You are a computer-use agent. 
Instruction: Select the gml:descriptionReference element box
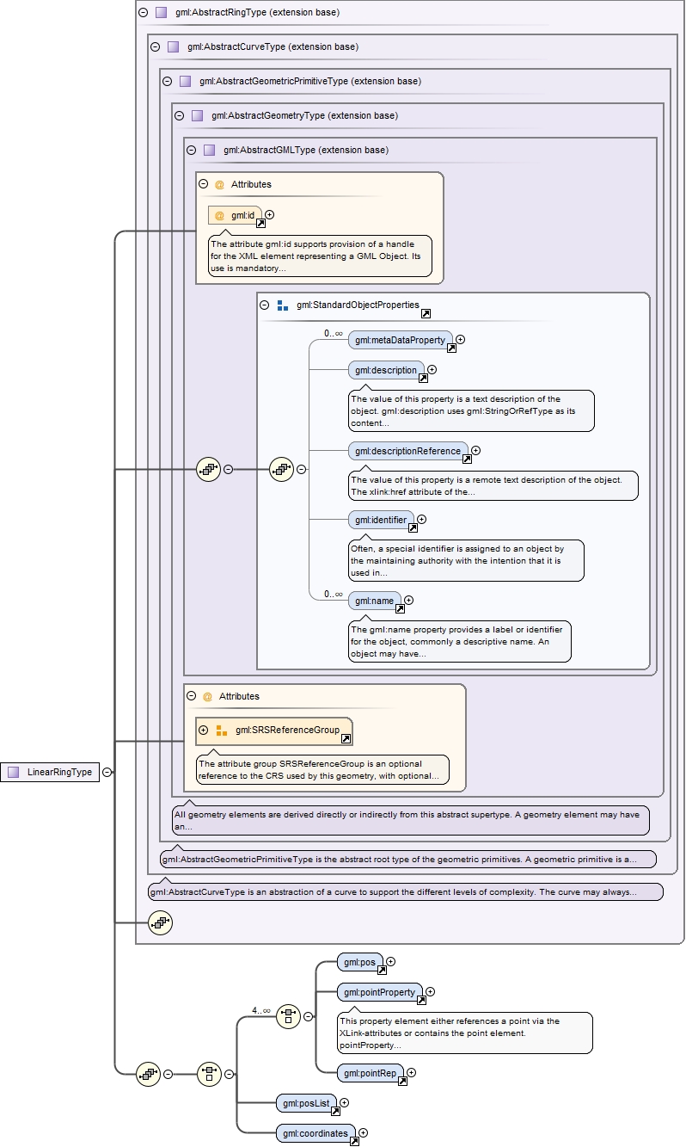(408, 451)
